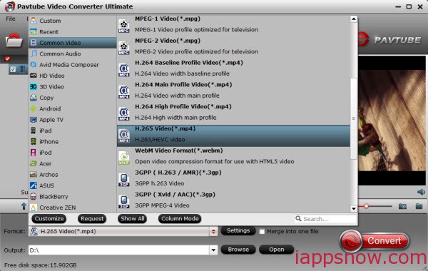Pick the MPEG-2 Video profile
The height and width of the screenshot is (271, 428).
(233, 46)
